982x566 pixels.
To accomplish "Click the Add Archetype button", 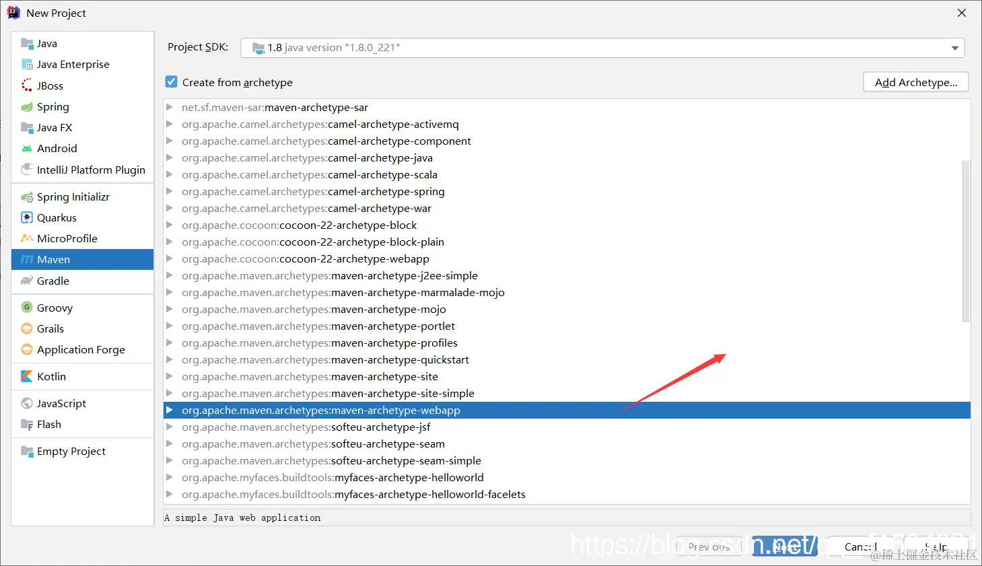I will click(x=915, y=82).
